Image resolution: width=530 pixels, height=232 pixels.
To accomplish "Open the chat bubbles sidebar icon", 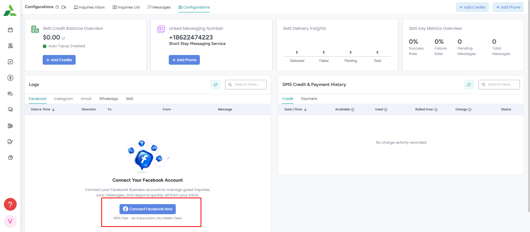I will click(x=10, y=110).
